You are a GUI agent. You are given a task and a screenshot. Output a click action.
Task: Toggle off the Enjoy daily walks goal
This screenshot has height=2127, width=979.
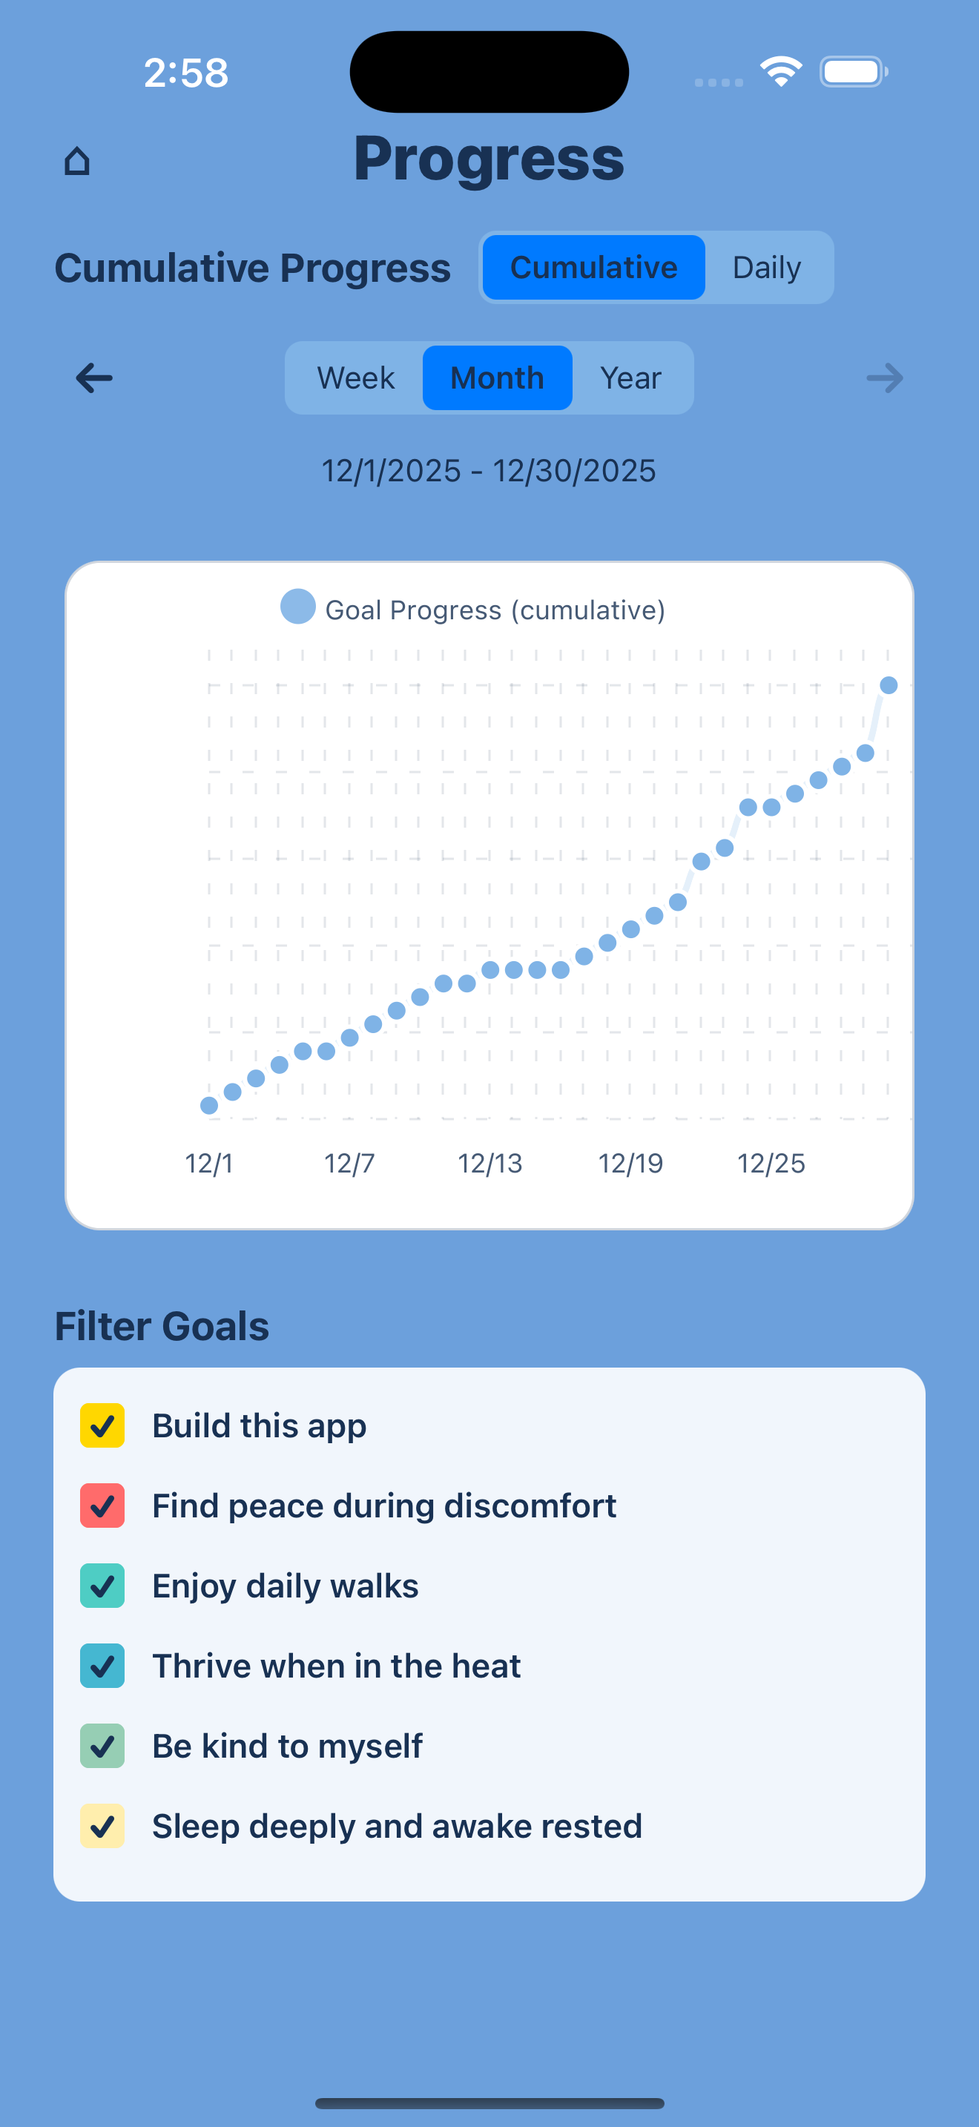point(102,1585)
